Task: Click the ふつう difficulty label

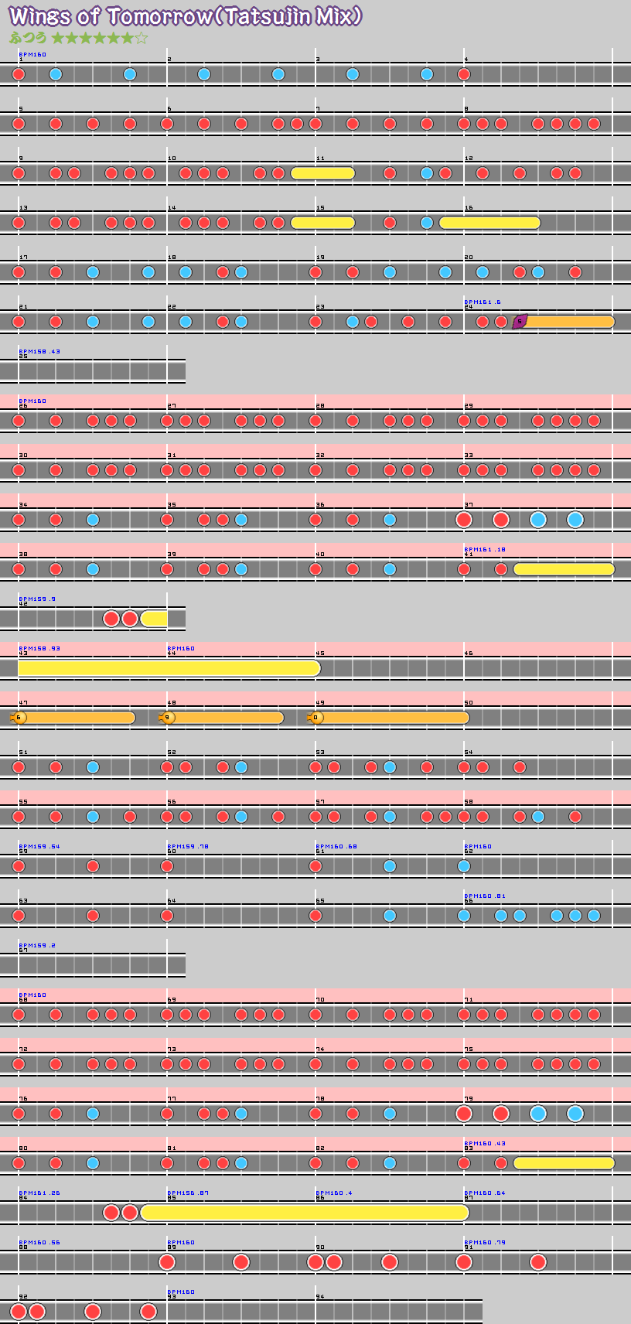Action: [x=28, y=38]
